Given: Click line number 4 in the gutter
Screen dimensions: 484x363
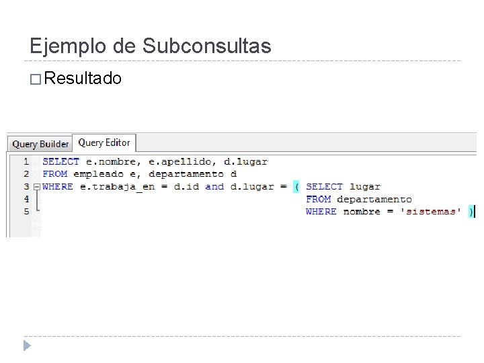Looking at the screenshot, I should click(26, 199).
